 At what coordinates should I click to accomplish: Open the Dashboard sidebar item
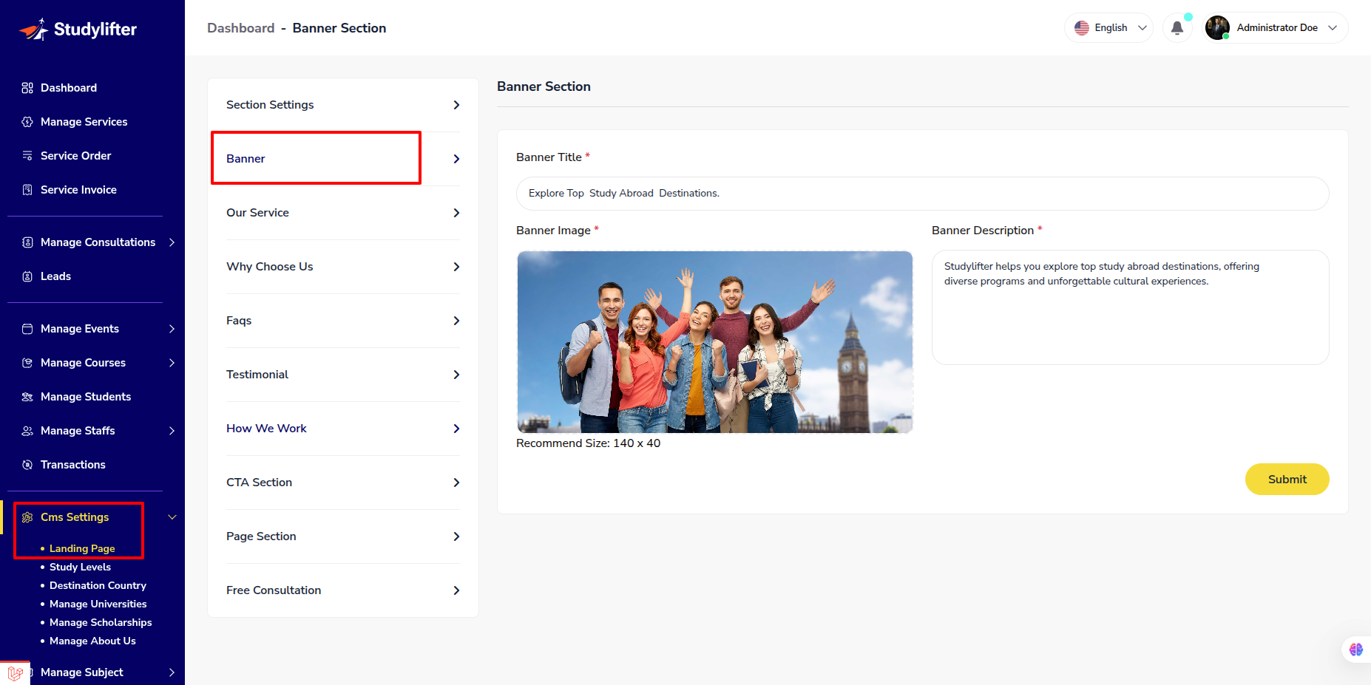(x=69, y=88)
